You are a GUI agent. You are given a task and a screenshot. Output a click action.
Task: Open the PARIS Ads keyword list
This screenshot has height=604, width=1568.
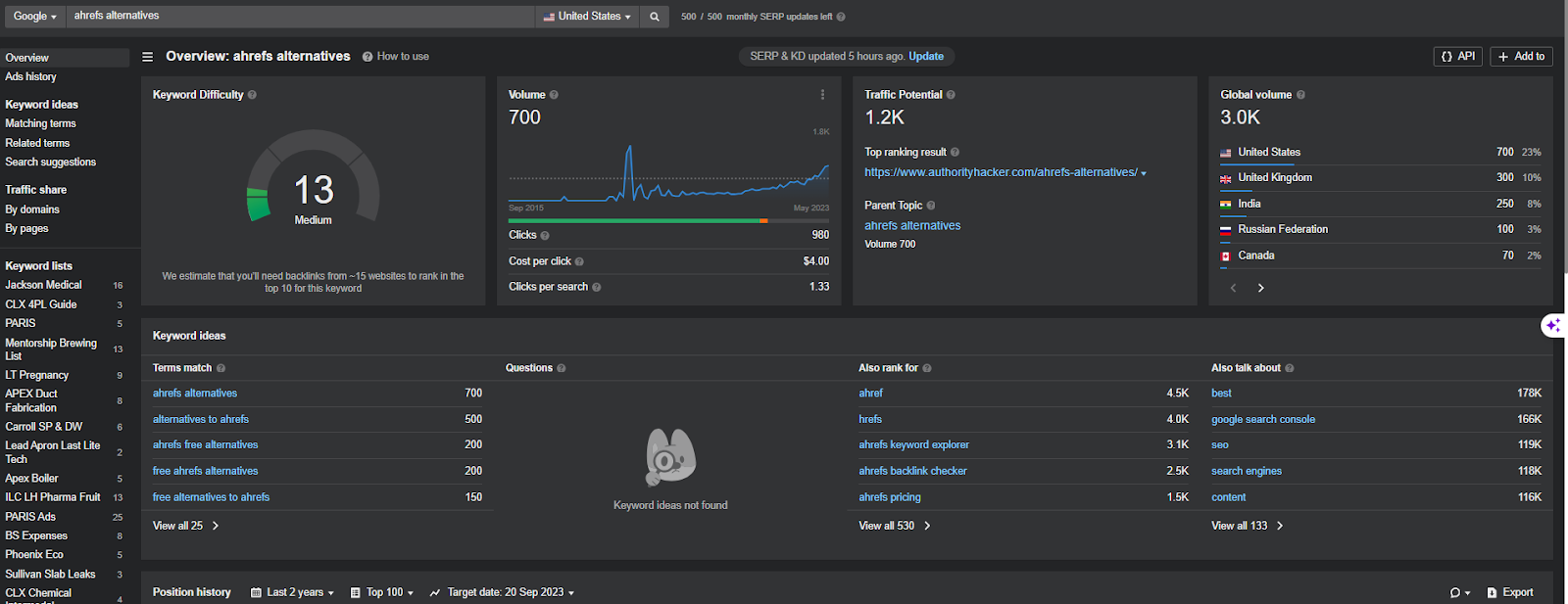(30, 518)
